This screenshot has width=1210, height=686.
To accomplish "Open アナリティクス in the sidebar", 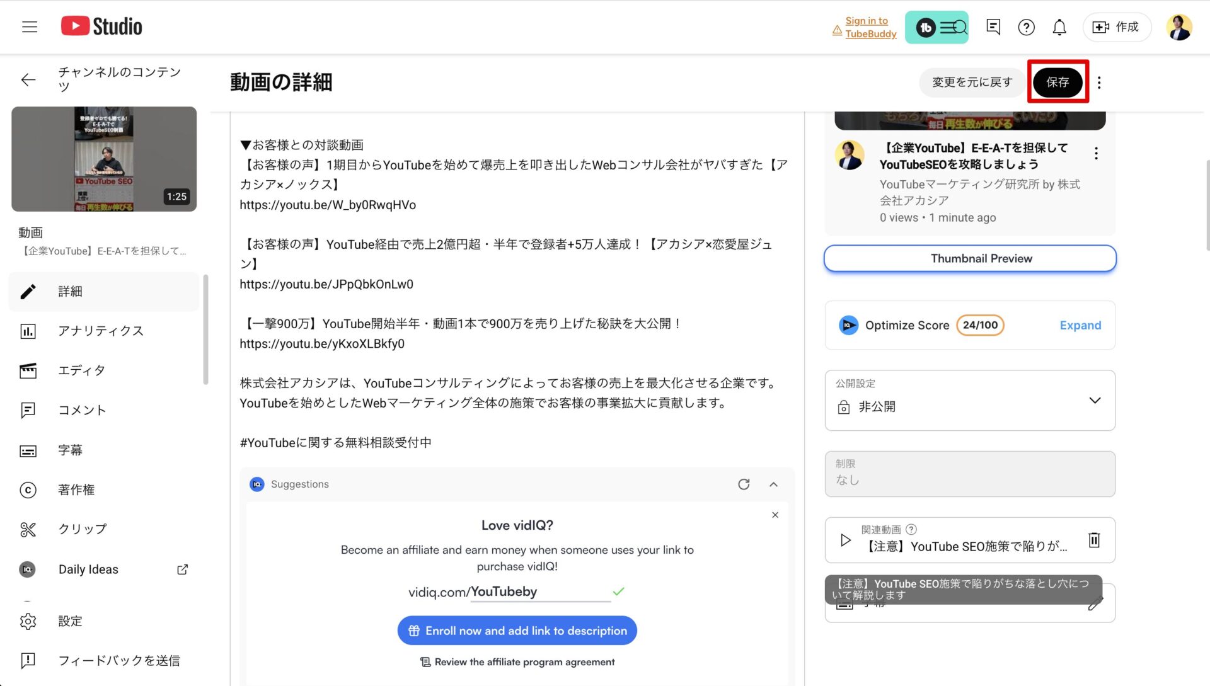I will coord(101,331).
